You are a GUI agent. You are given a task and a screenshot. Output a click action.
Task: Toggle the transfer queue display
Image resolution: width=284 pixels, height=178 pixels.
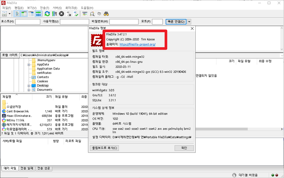[x=38, y=14]
